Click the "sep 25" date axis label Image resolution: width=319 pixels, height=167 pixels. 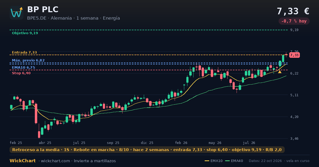tap(113, 143)
